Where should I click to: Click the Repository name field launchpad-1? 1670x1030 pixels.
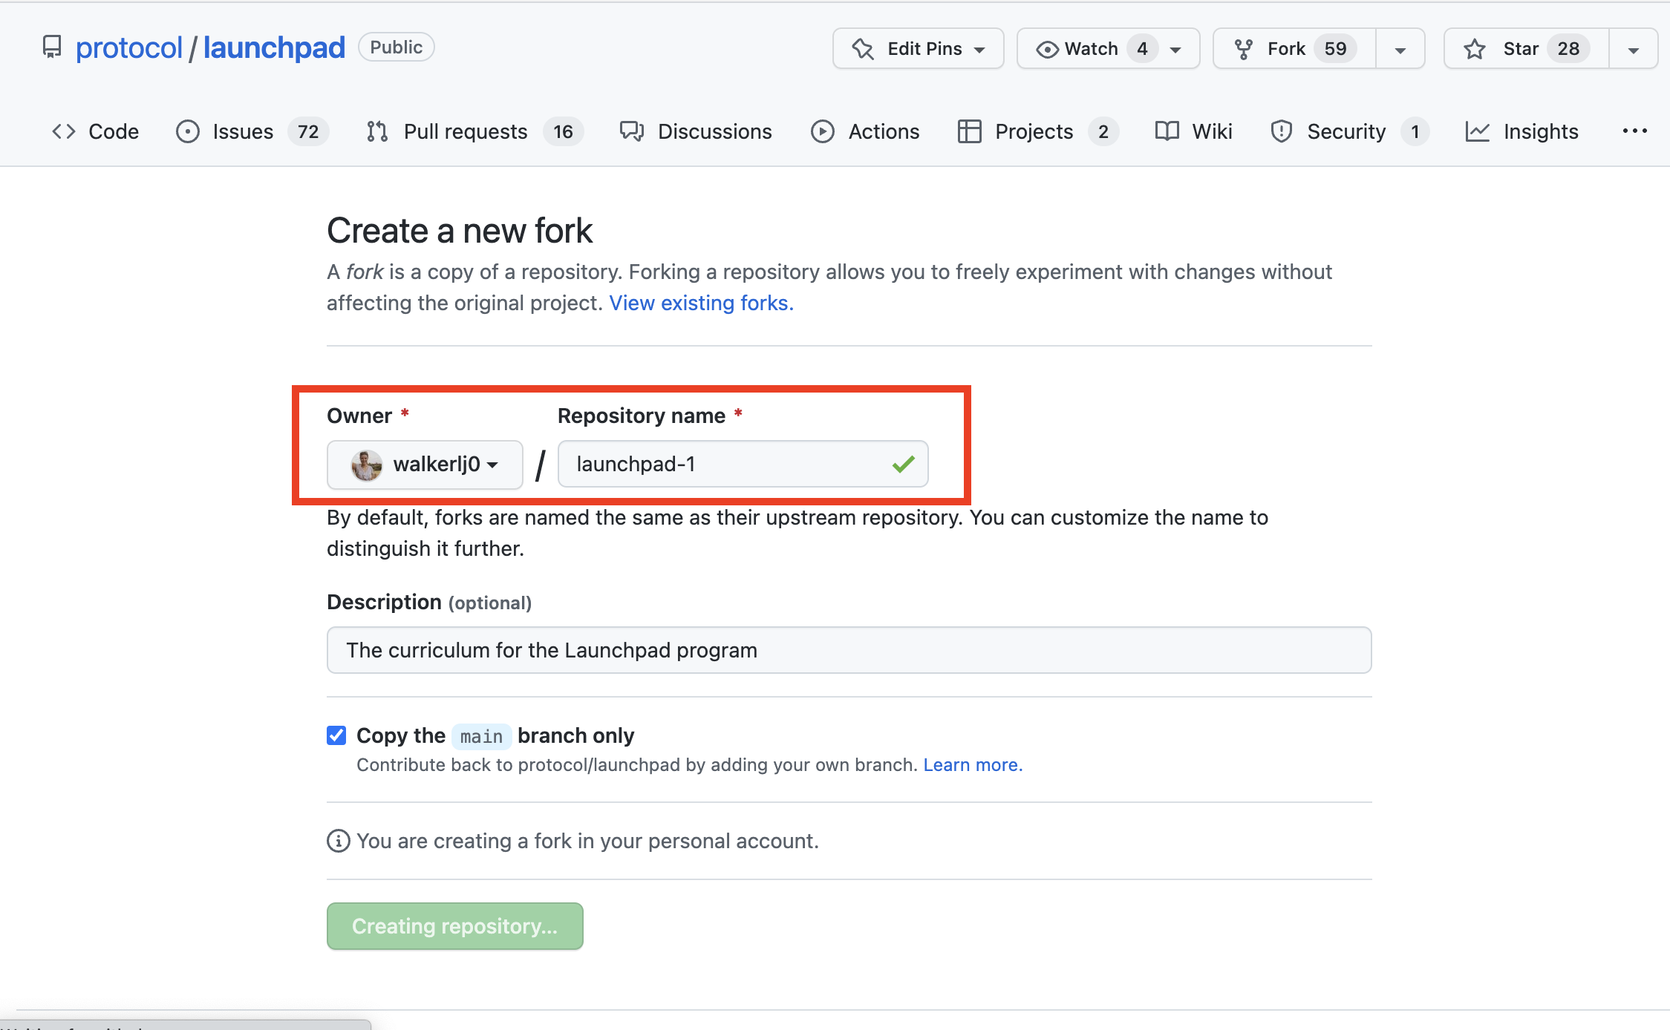click(743, 465)
